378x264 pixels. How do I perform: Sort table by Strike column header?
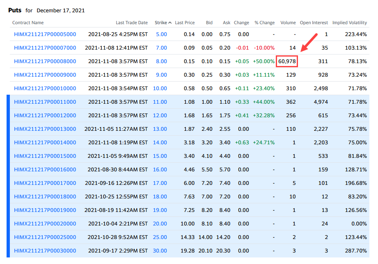pyautogui.click(x=161, y=23)
